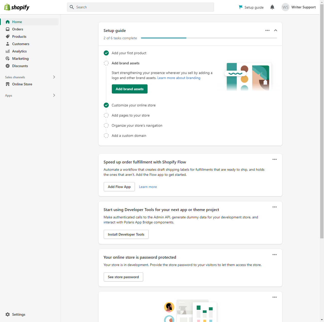This screenshot has height=322, width=324.
Task: Click the WS user avatar
Action: (285, 7)
